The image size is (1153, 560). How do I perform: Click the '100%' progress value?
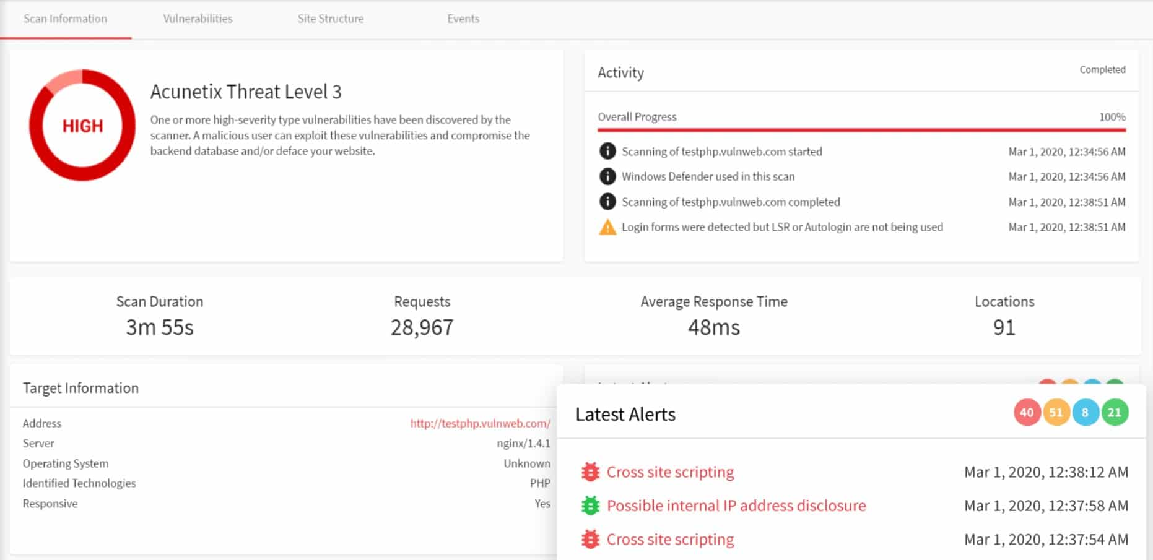(x=1112, y=117)
